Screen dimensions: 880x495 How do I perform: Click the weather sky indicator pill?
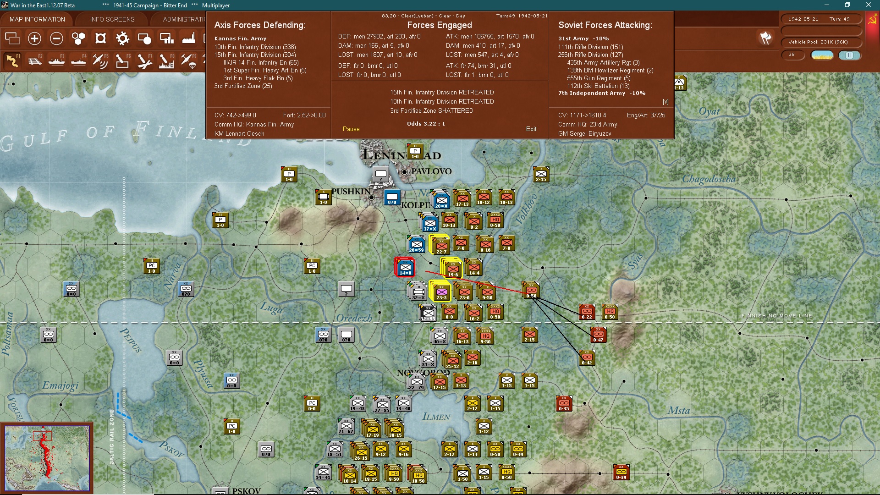tap(822, 55)
